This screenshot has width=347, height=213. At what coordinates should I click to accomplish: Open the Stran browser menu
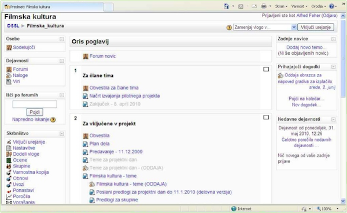[x=281, y=6]
